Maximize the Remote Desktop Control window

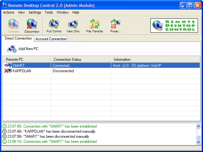pos(190,5)
